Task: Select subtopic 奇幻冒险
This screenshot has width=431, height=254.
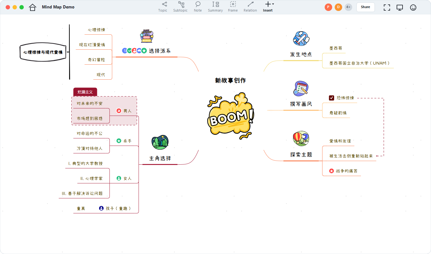Action: [97, 60]
